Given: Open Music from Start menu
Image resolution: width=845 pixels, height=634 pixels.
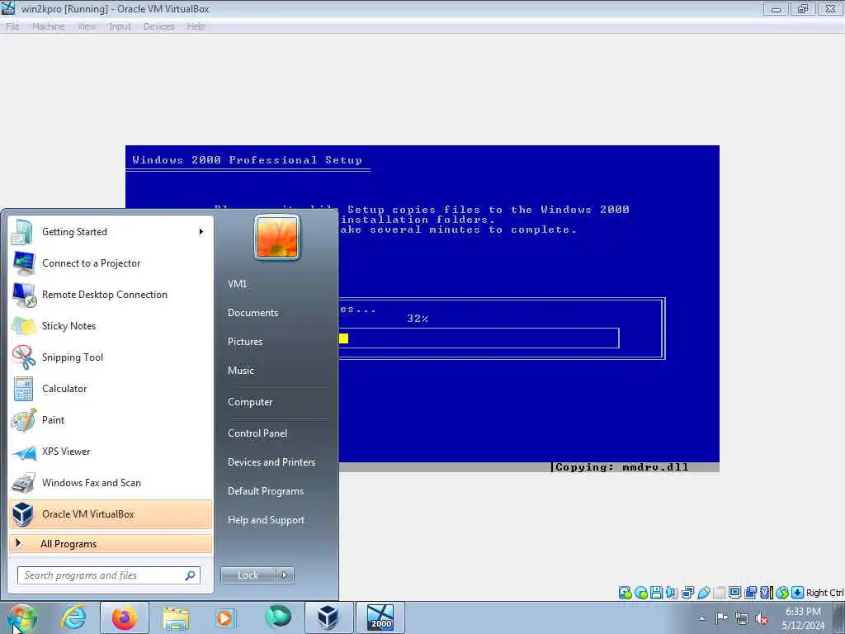Looking at the screenshot, I should [241, 371].
